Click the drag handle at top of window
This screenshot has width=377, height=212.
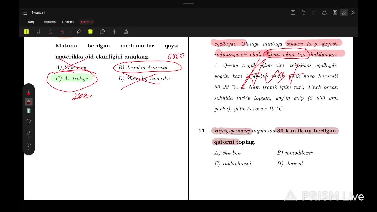[188, 4]
